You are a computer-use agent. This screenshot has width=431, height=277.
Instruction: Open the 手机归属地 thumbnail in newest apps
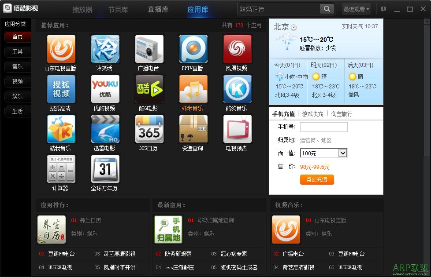[168, 230]
